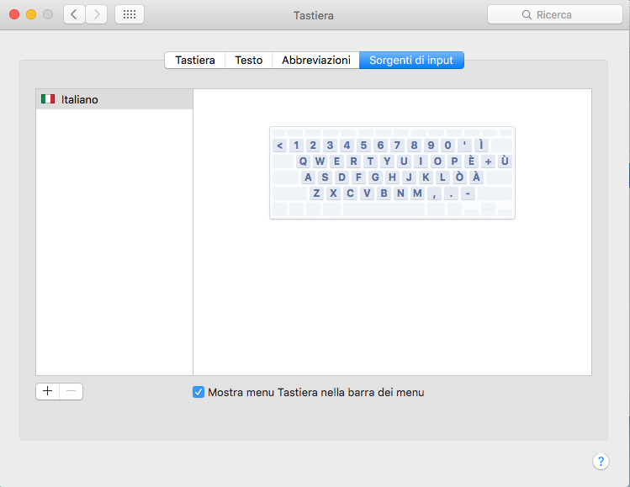Switch to the Tastiera tab
Image resolution: width=630 pixels, height=487 pixels.
pos(194,60)
